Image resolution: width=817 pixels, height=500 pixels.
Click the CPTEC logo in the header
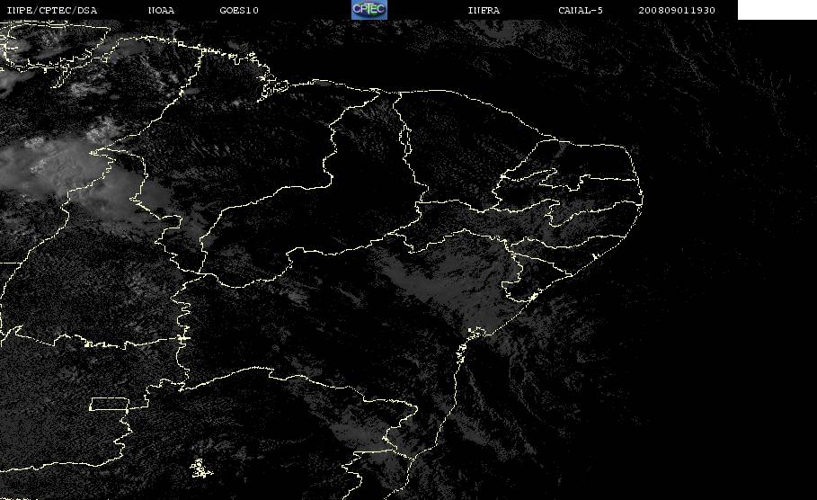tap(369, 10)
